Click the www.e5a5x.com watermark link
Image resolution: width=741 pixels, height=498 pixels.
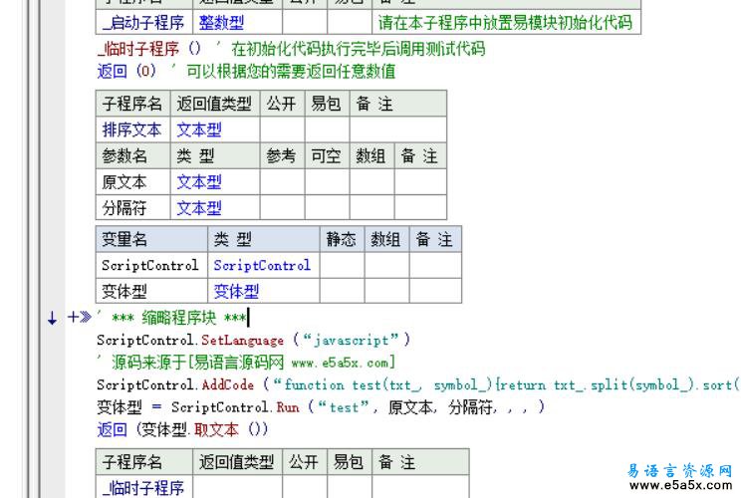coord(681,486)
